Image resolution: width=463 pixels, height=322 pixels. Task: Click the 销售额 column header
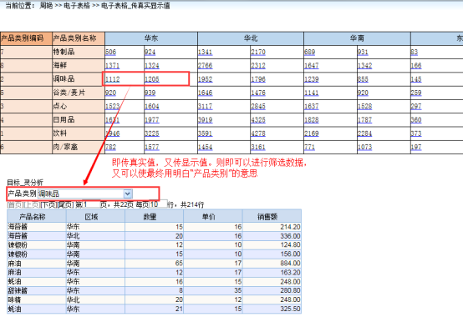coord(267,217)
